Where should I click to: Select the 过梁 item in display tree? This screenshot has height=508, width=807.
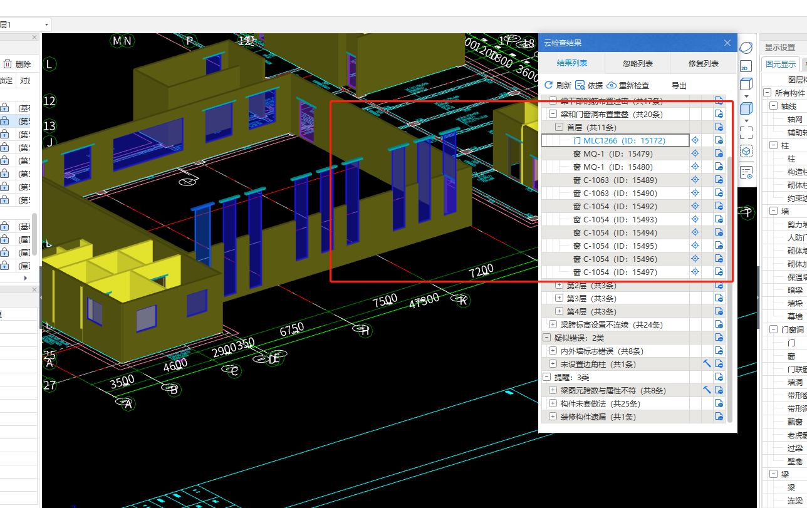pos(795,448)
